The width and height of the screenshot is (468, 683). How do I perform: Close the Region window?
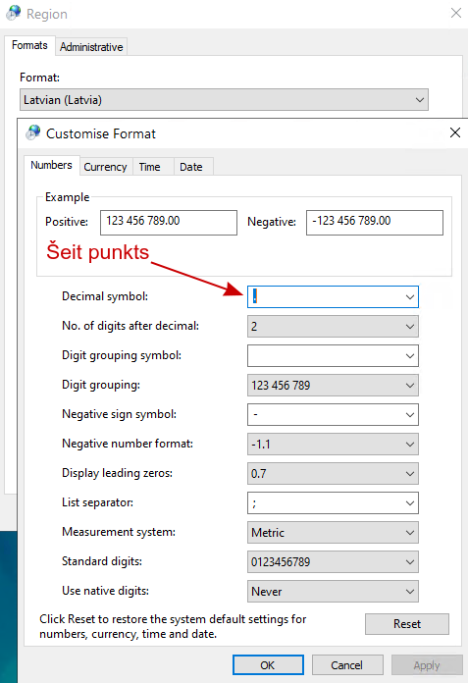tap(456, 13)
